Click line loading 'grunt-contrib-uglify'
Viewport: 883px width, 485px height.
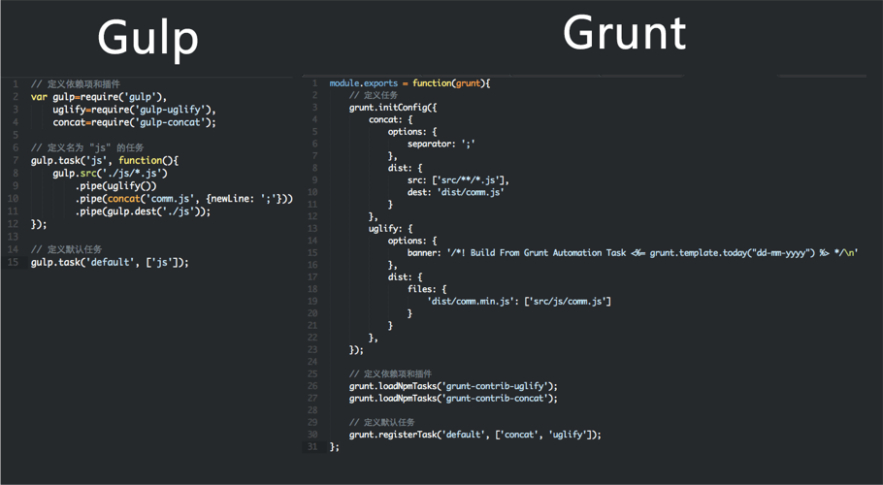453,386
